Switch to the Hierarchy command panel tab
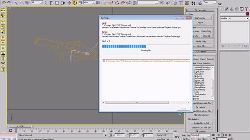 pos(232,9)
